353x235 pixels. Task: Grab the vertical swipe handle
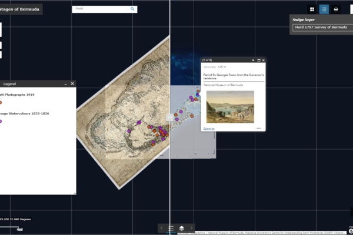[x=169, y=117]
